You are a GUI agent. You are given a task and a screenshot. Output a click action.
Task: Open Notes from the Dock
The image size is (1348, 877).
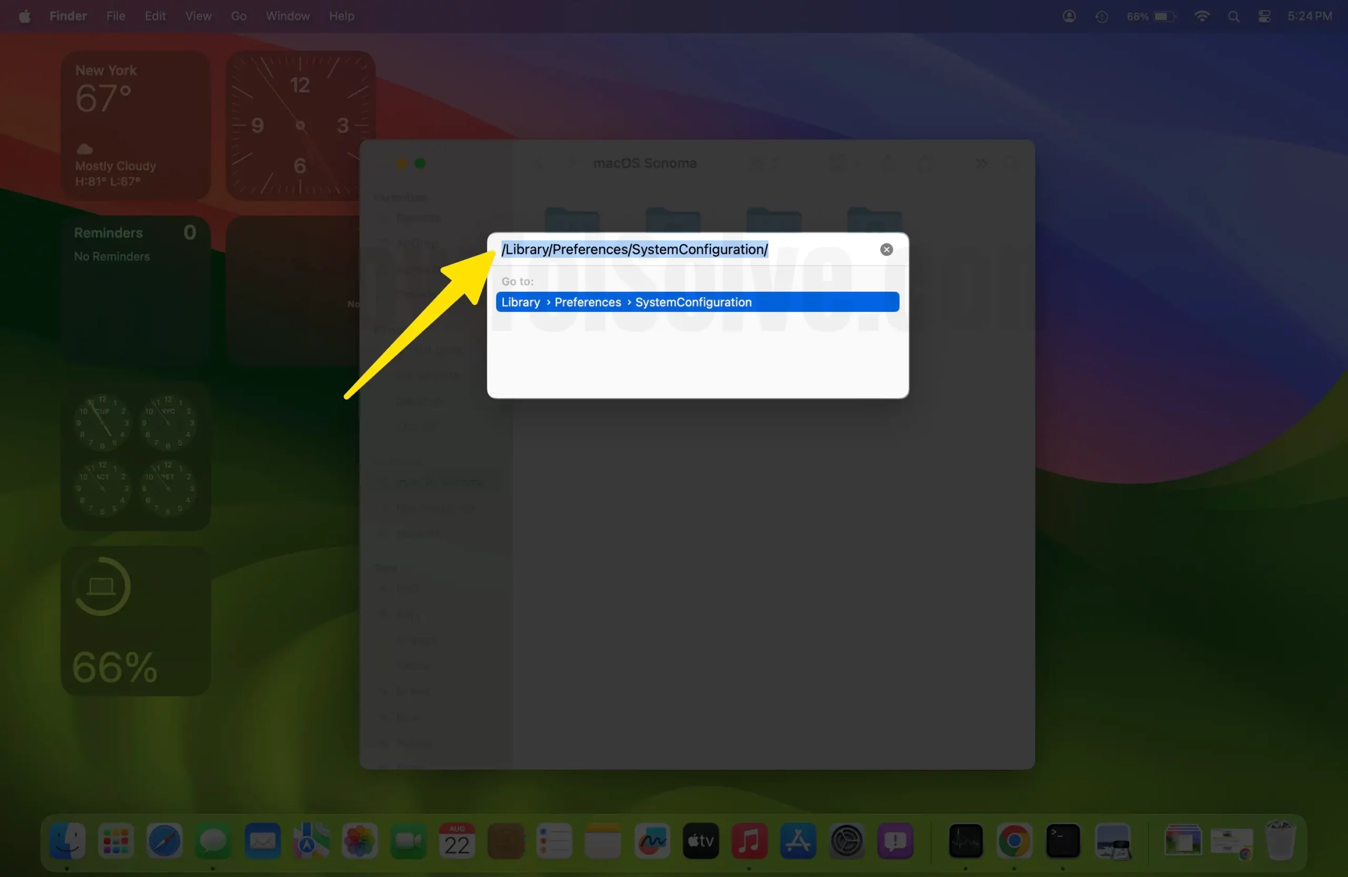point(603,841)
